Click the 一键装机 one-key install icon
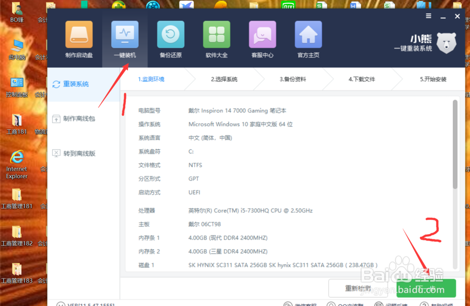 pyautogui.click(x=124, y=34)
